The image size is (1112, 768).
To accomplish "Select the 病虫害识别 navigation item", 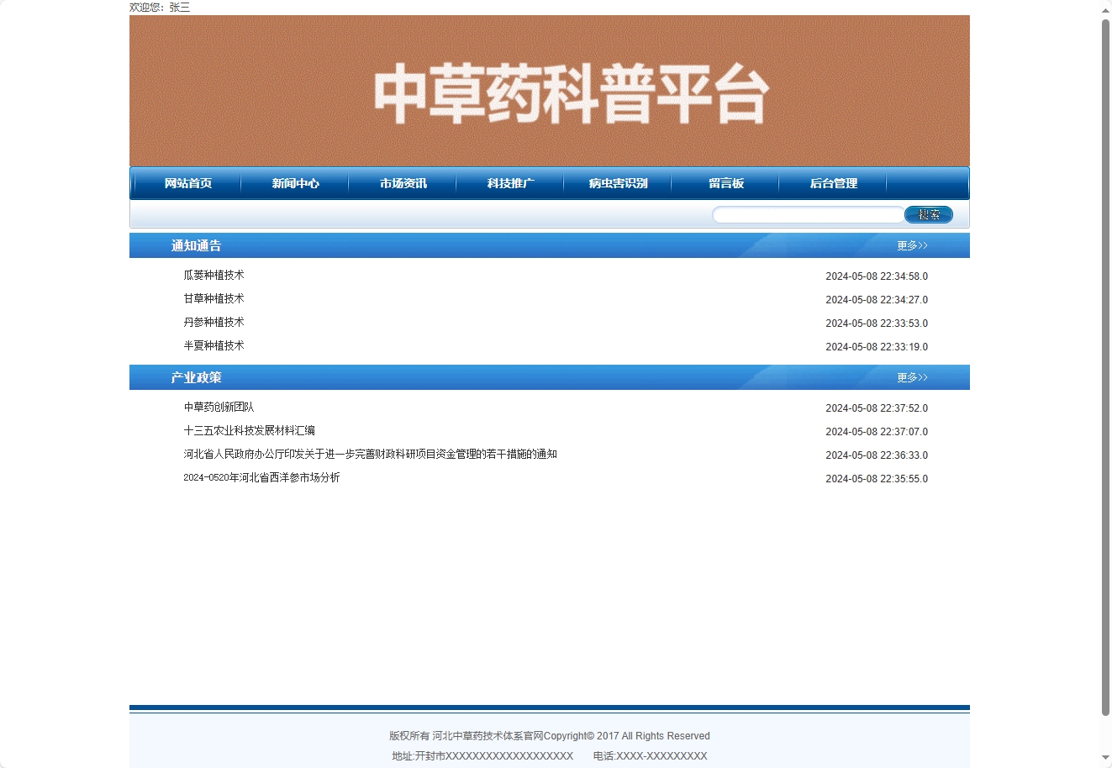I will (x=618, y=183).
